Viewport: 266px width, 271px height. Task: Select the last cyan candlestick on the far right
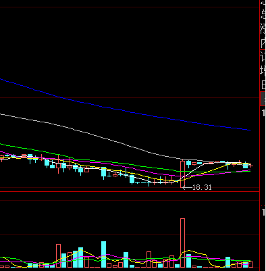(x=245, y=166)
